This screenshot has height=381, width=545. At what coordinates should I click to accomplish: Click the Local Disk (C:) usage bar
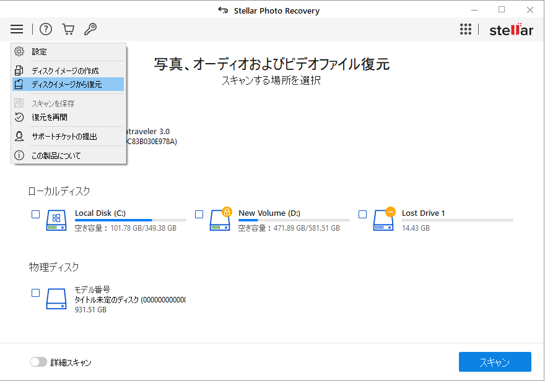tap(130, 220)
